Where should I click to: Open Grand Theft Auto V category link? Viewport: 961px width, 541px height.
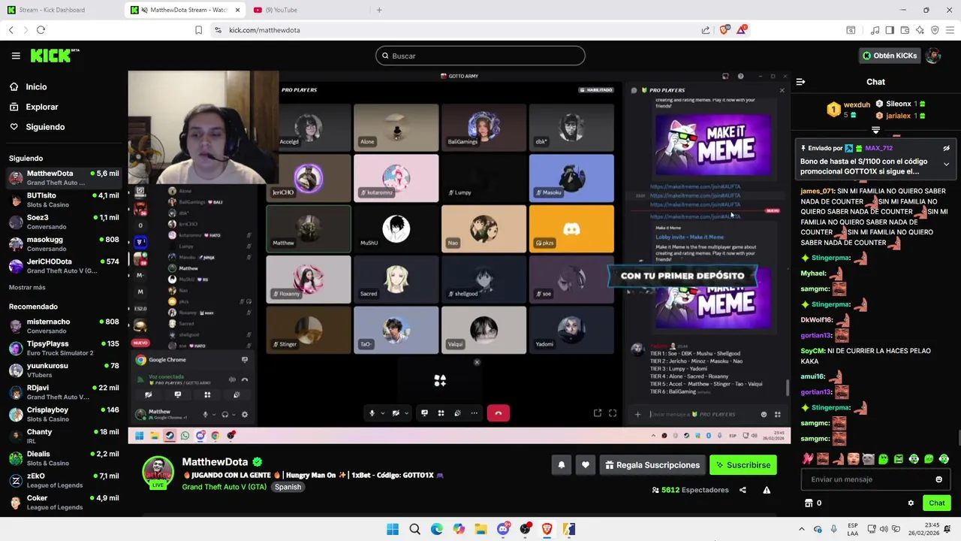click(224, 487)
